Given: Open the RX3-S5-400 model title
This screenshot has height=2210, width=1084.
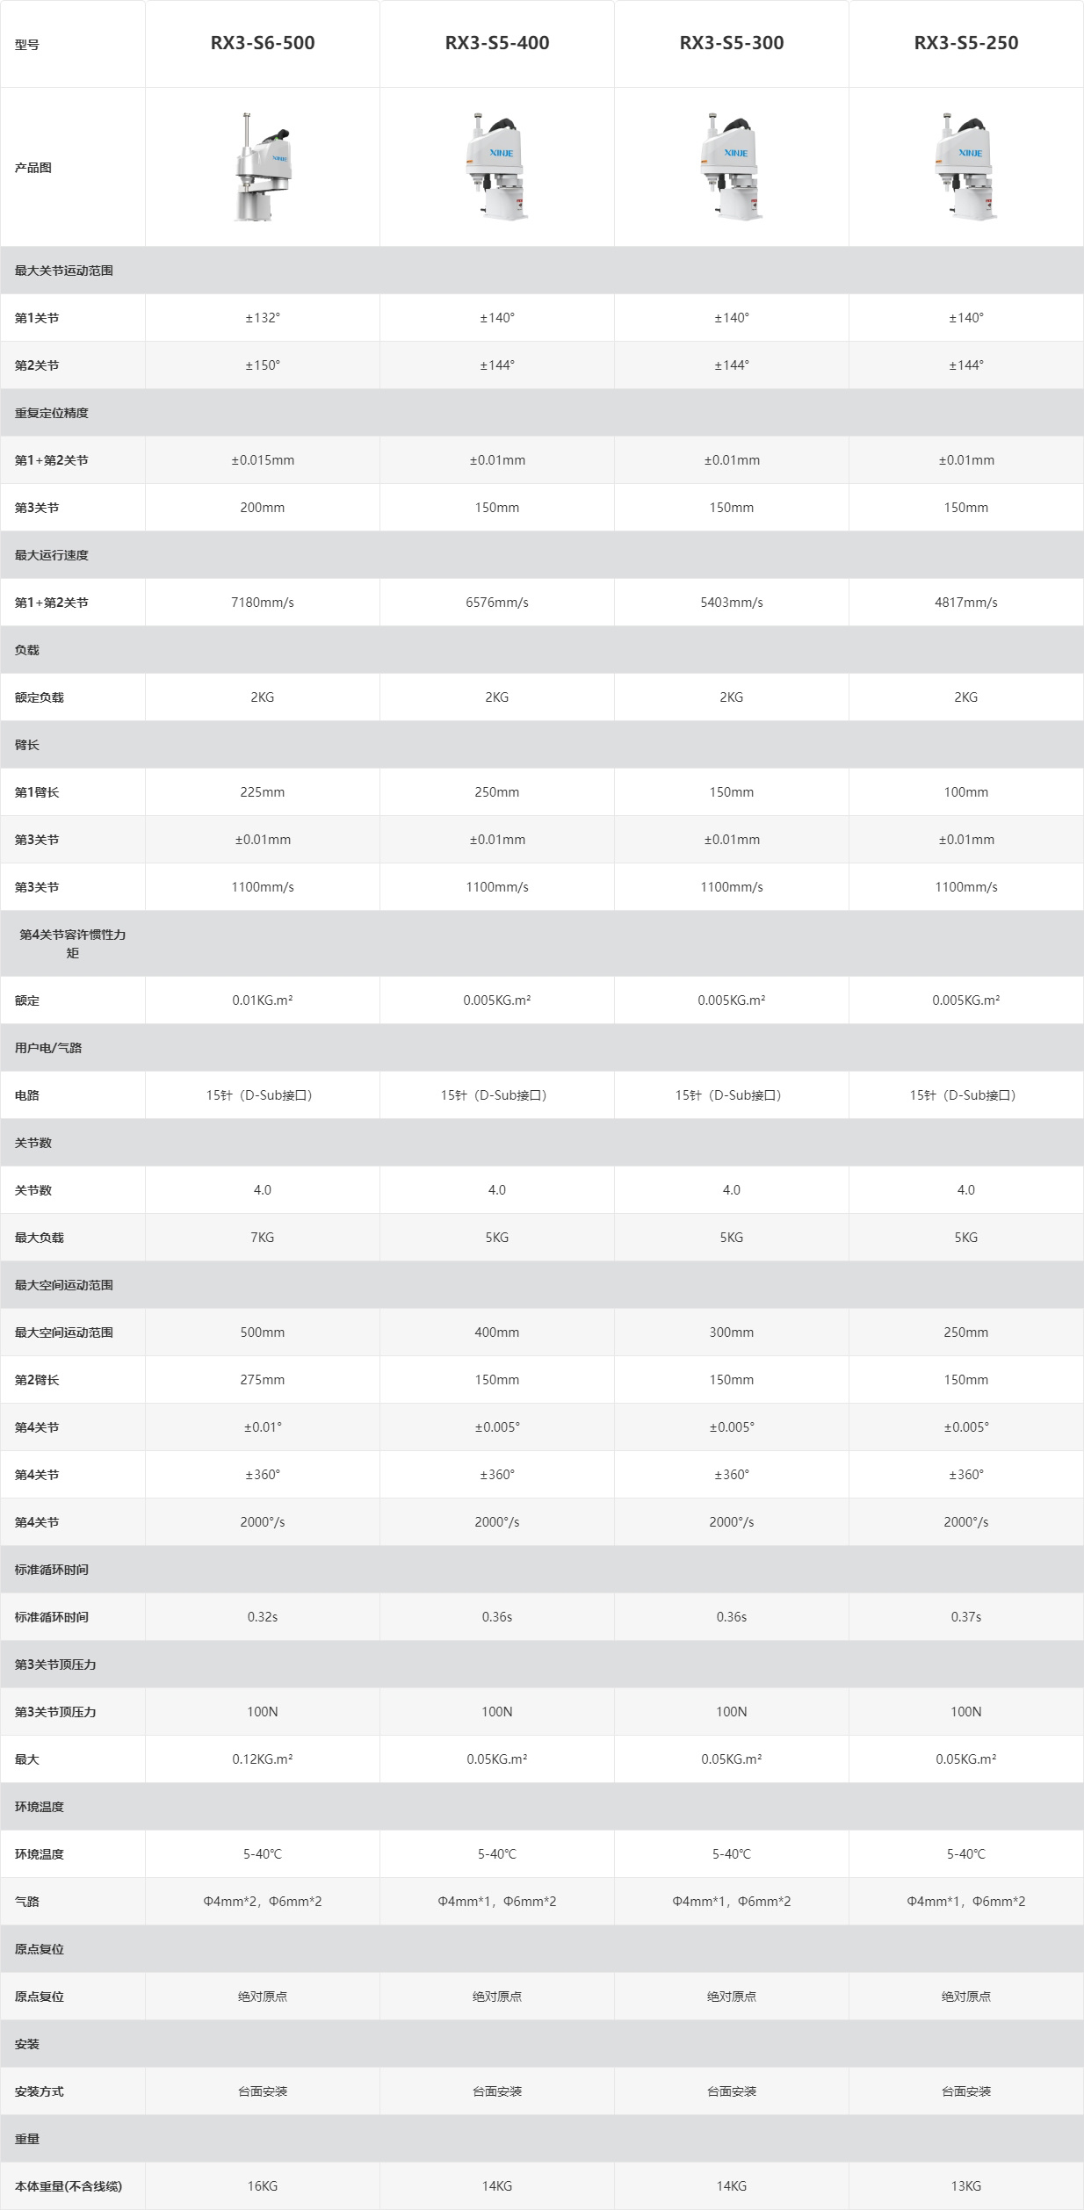Looking at the screenshot, I should (497, 43).
